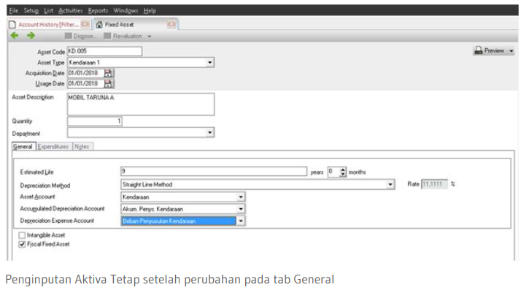Expand the Asset Account dropdown
The width and height of the screenshot is (521, 290).
coord(241,197)
